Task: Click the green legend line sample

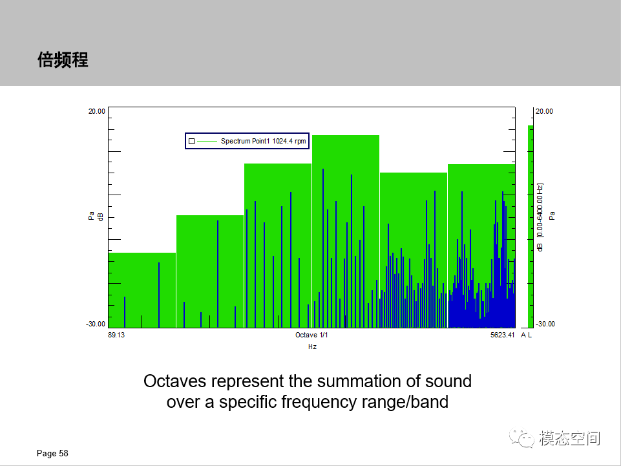Action: coord(207,141)
